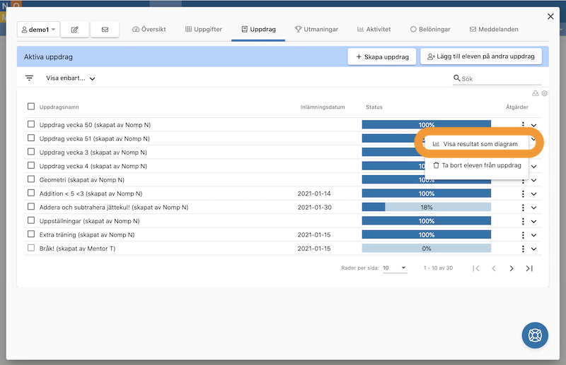This screenshot has width=566, height=365.
Task: Go to previous page of results
Action: click(494, 268)
